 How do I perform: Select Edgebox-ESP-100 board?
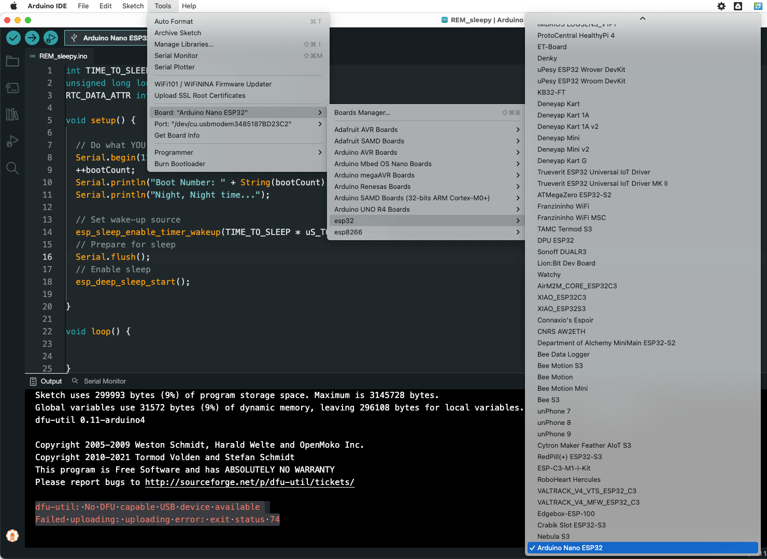tap(643, 513)
